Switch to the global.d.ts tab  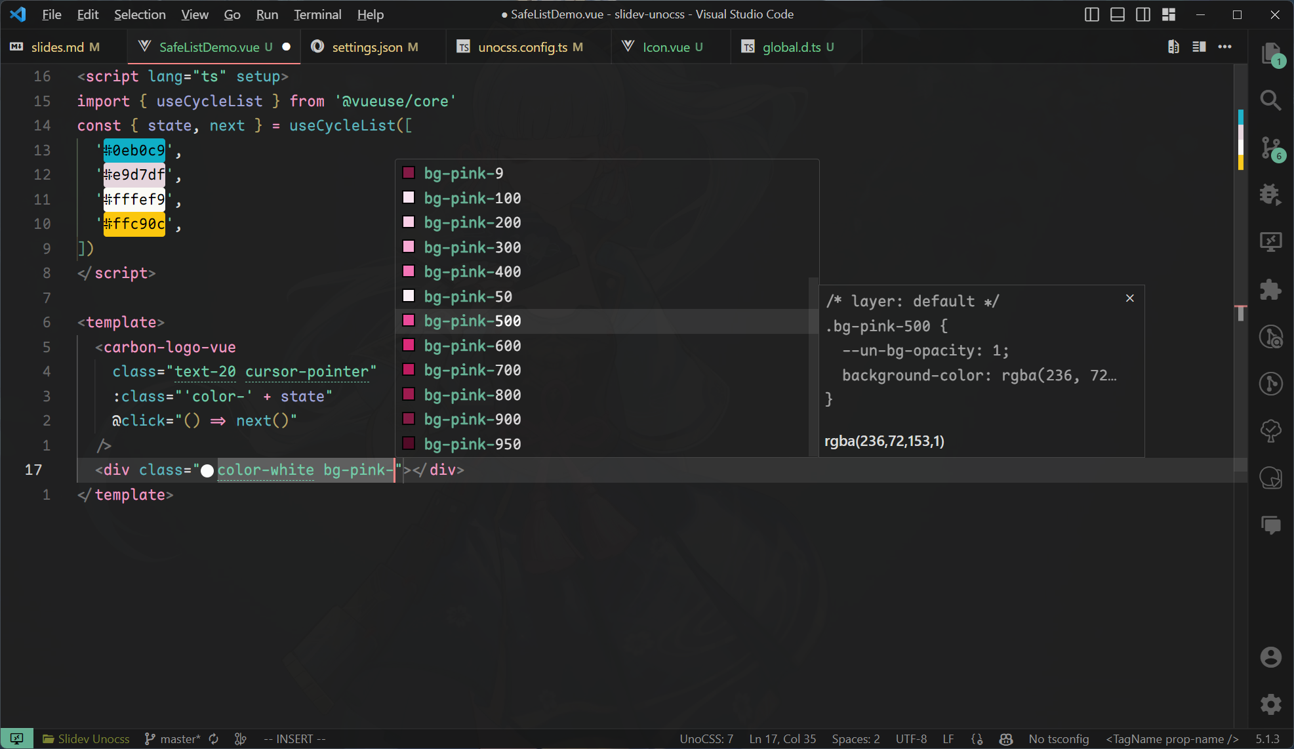coord(796,47)
